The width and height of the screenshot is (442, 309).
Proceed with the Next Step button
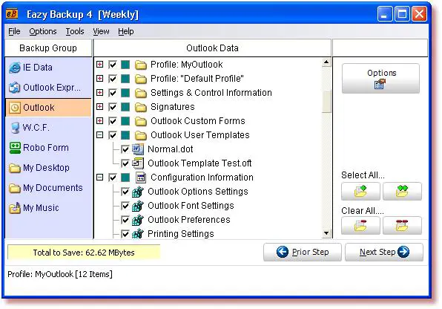click(x=384, y=252)
